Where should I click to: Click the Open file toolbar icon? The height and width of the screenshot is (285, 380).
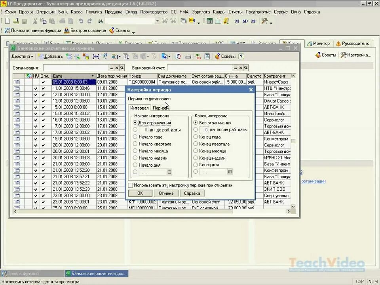pyautogui.click(x=16, y=21)
